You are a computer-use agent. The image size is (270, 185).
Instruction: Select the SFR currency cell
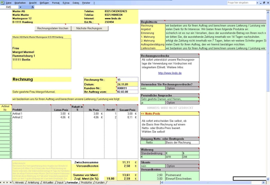click(x=174, y=157)
